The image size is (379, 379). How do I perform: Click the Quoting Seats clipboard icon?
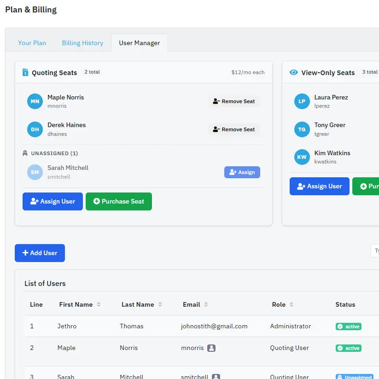click(x=25, y=72)
